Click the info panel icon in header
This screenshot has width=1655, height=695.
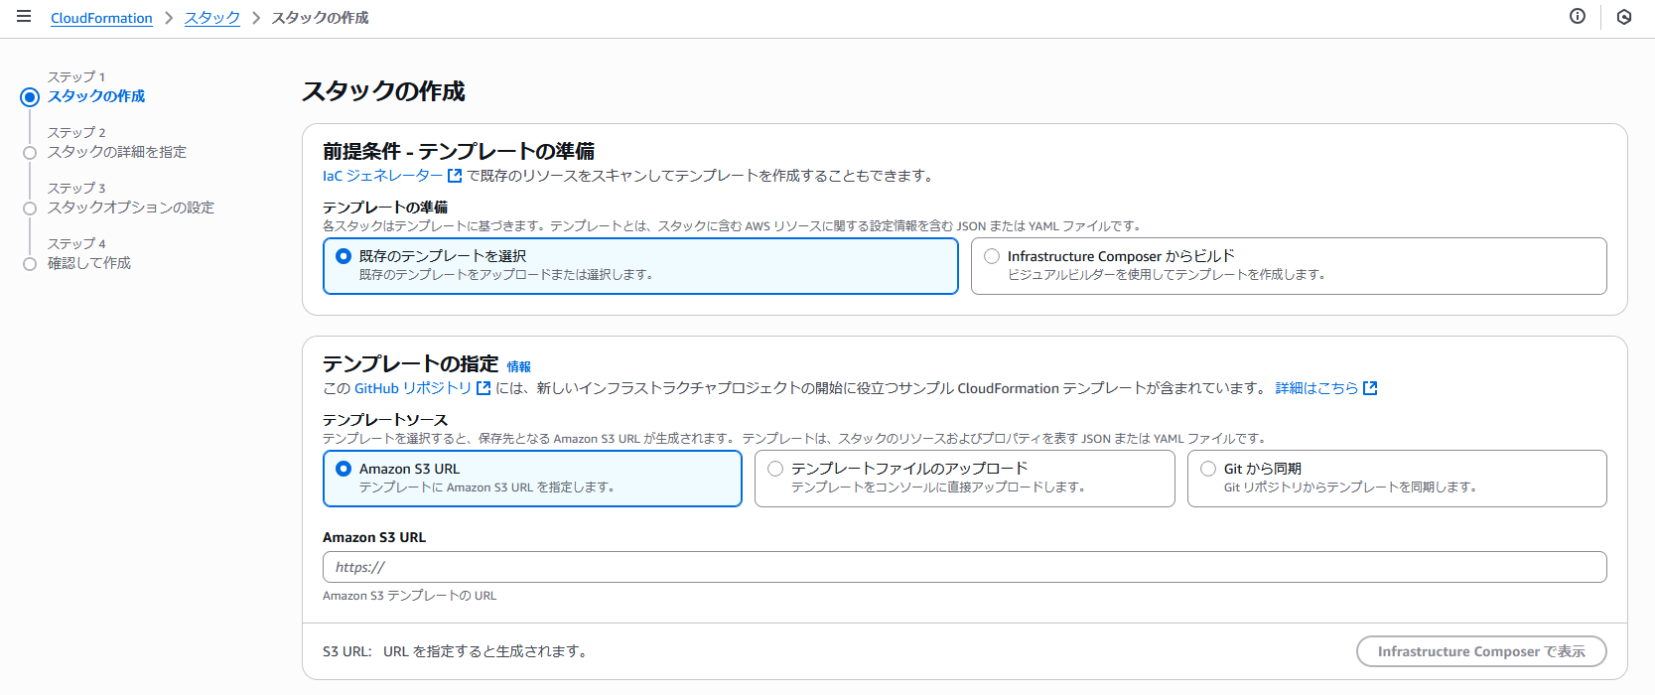[1577, 17]
